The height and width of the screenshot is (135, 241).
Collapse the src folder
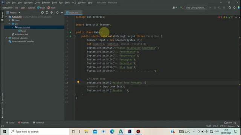tap(9, 24)
